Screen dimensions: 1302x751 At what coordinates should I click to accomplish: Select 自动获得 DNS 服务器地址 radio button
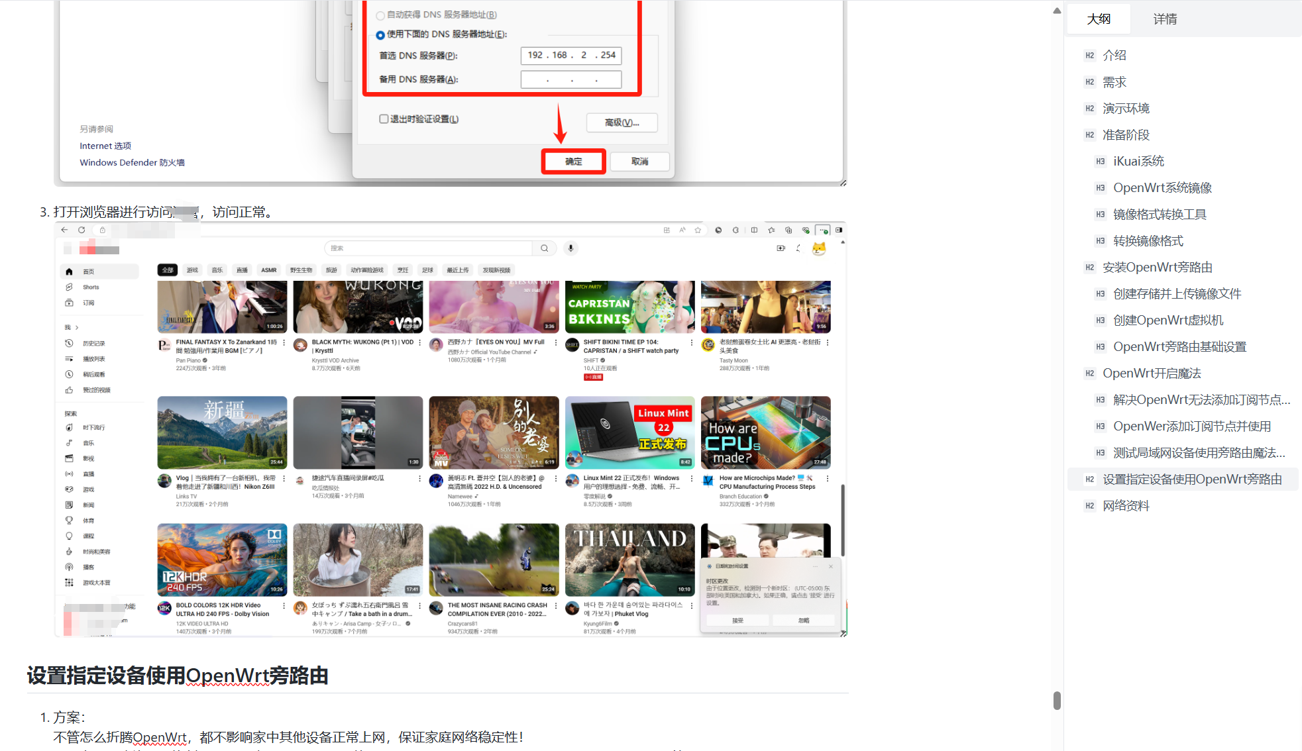click(x=380, y=15)
